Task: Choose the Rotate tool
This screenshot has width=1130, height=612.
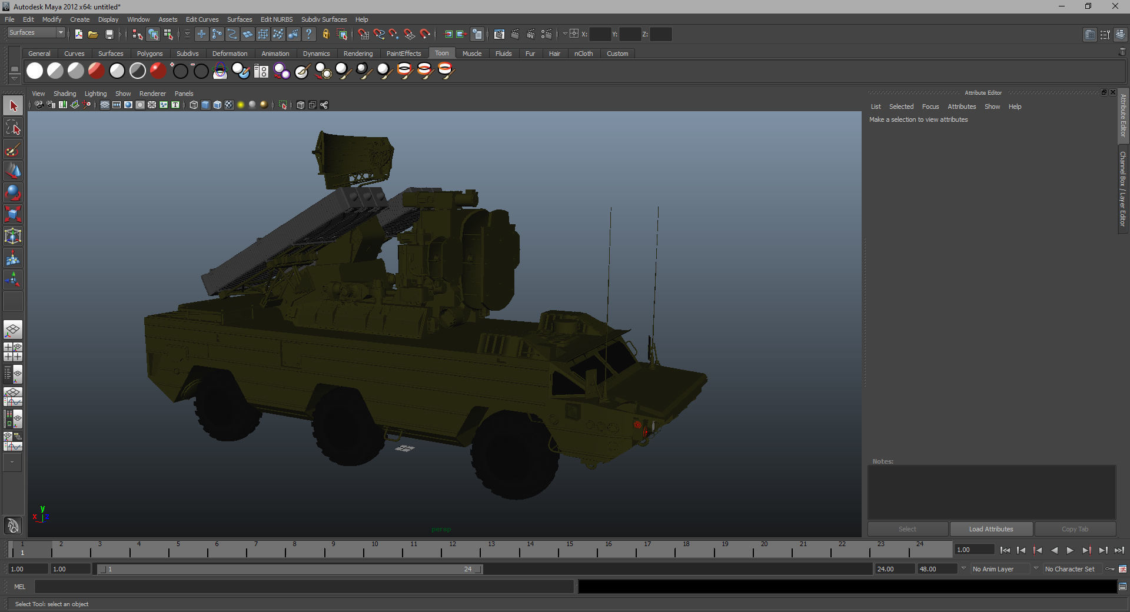Action: point(13,193)
